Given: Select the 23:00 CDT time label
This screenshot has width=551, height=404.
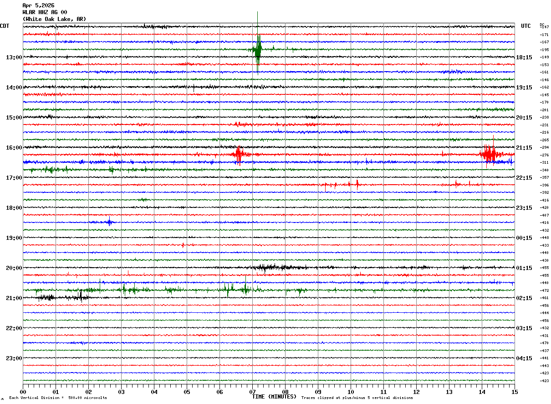Looking at the screenshot, I should point(14,358).
